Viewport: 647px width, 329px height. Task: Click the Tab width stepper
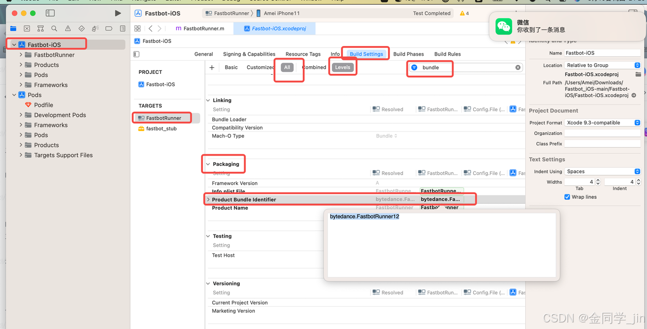(598, 182)
